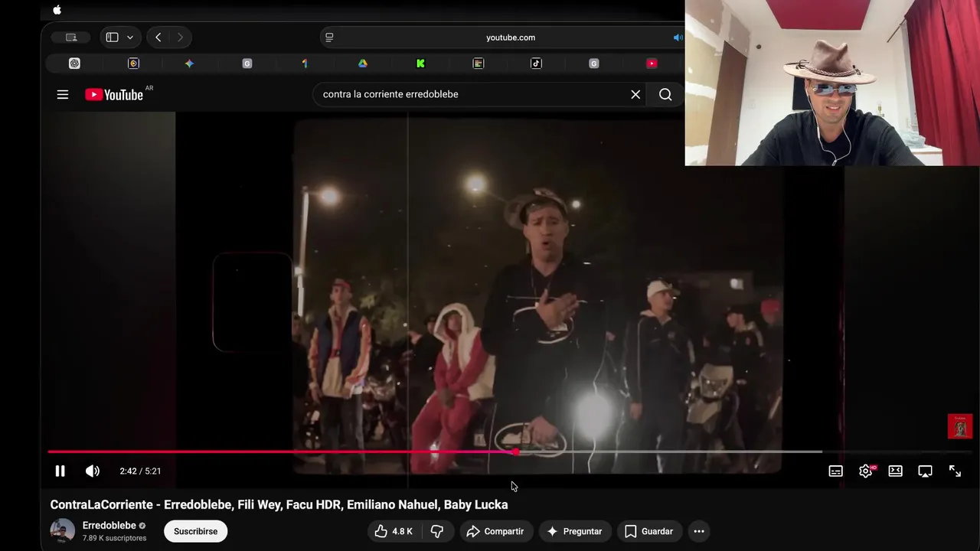This screenshot has height=551, width=980.
Task: Clear the search box with the X icon
Action: (x=635, y=94)
